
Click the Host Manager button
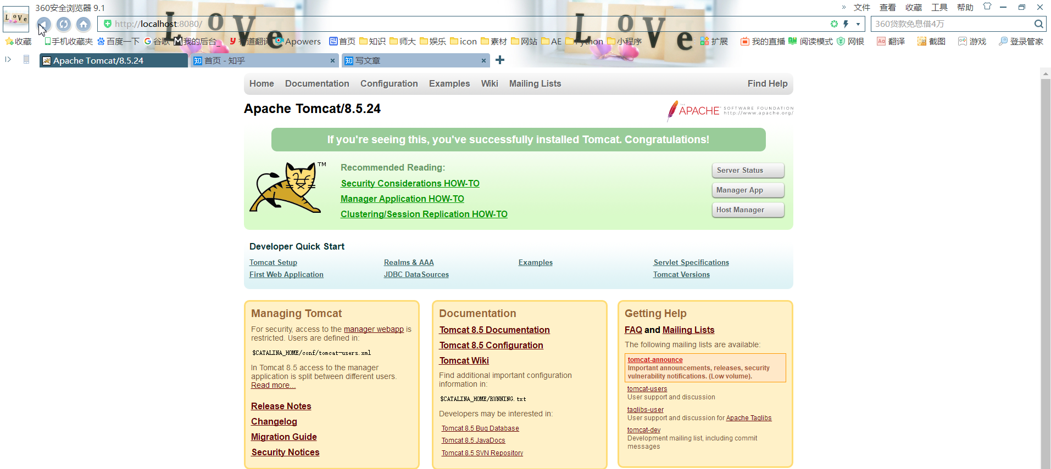(748, 210)
